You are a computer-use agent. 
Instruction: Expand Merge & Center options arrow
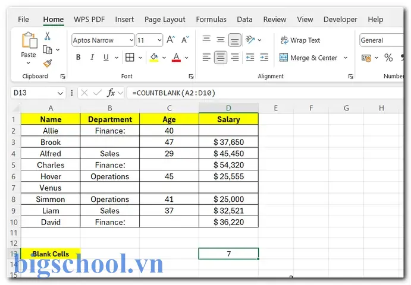[x=346, y=58]
